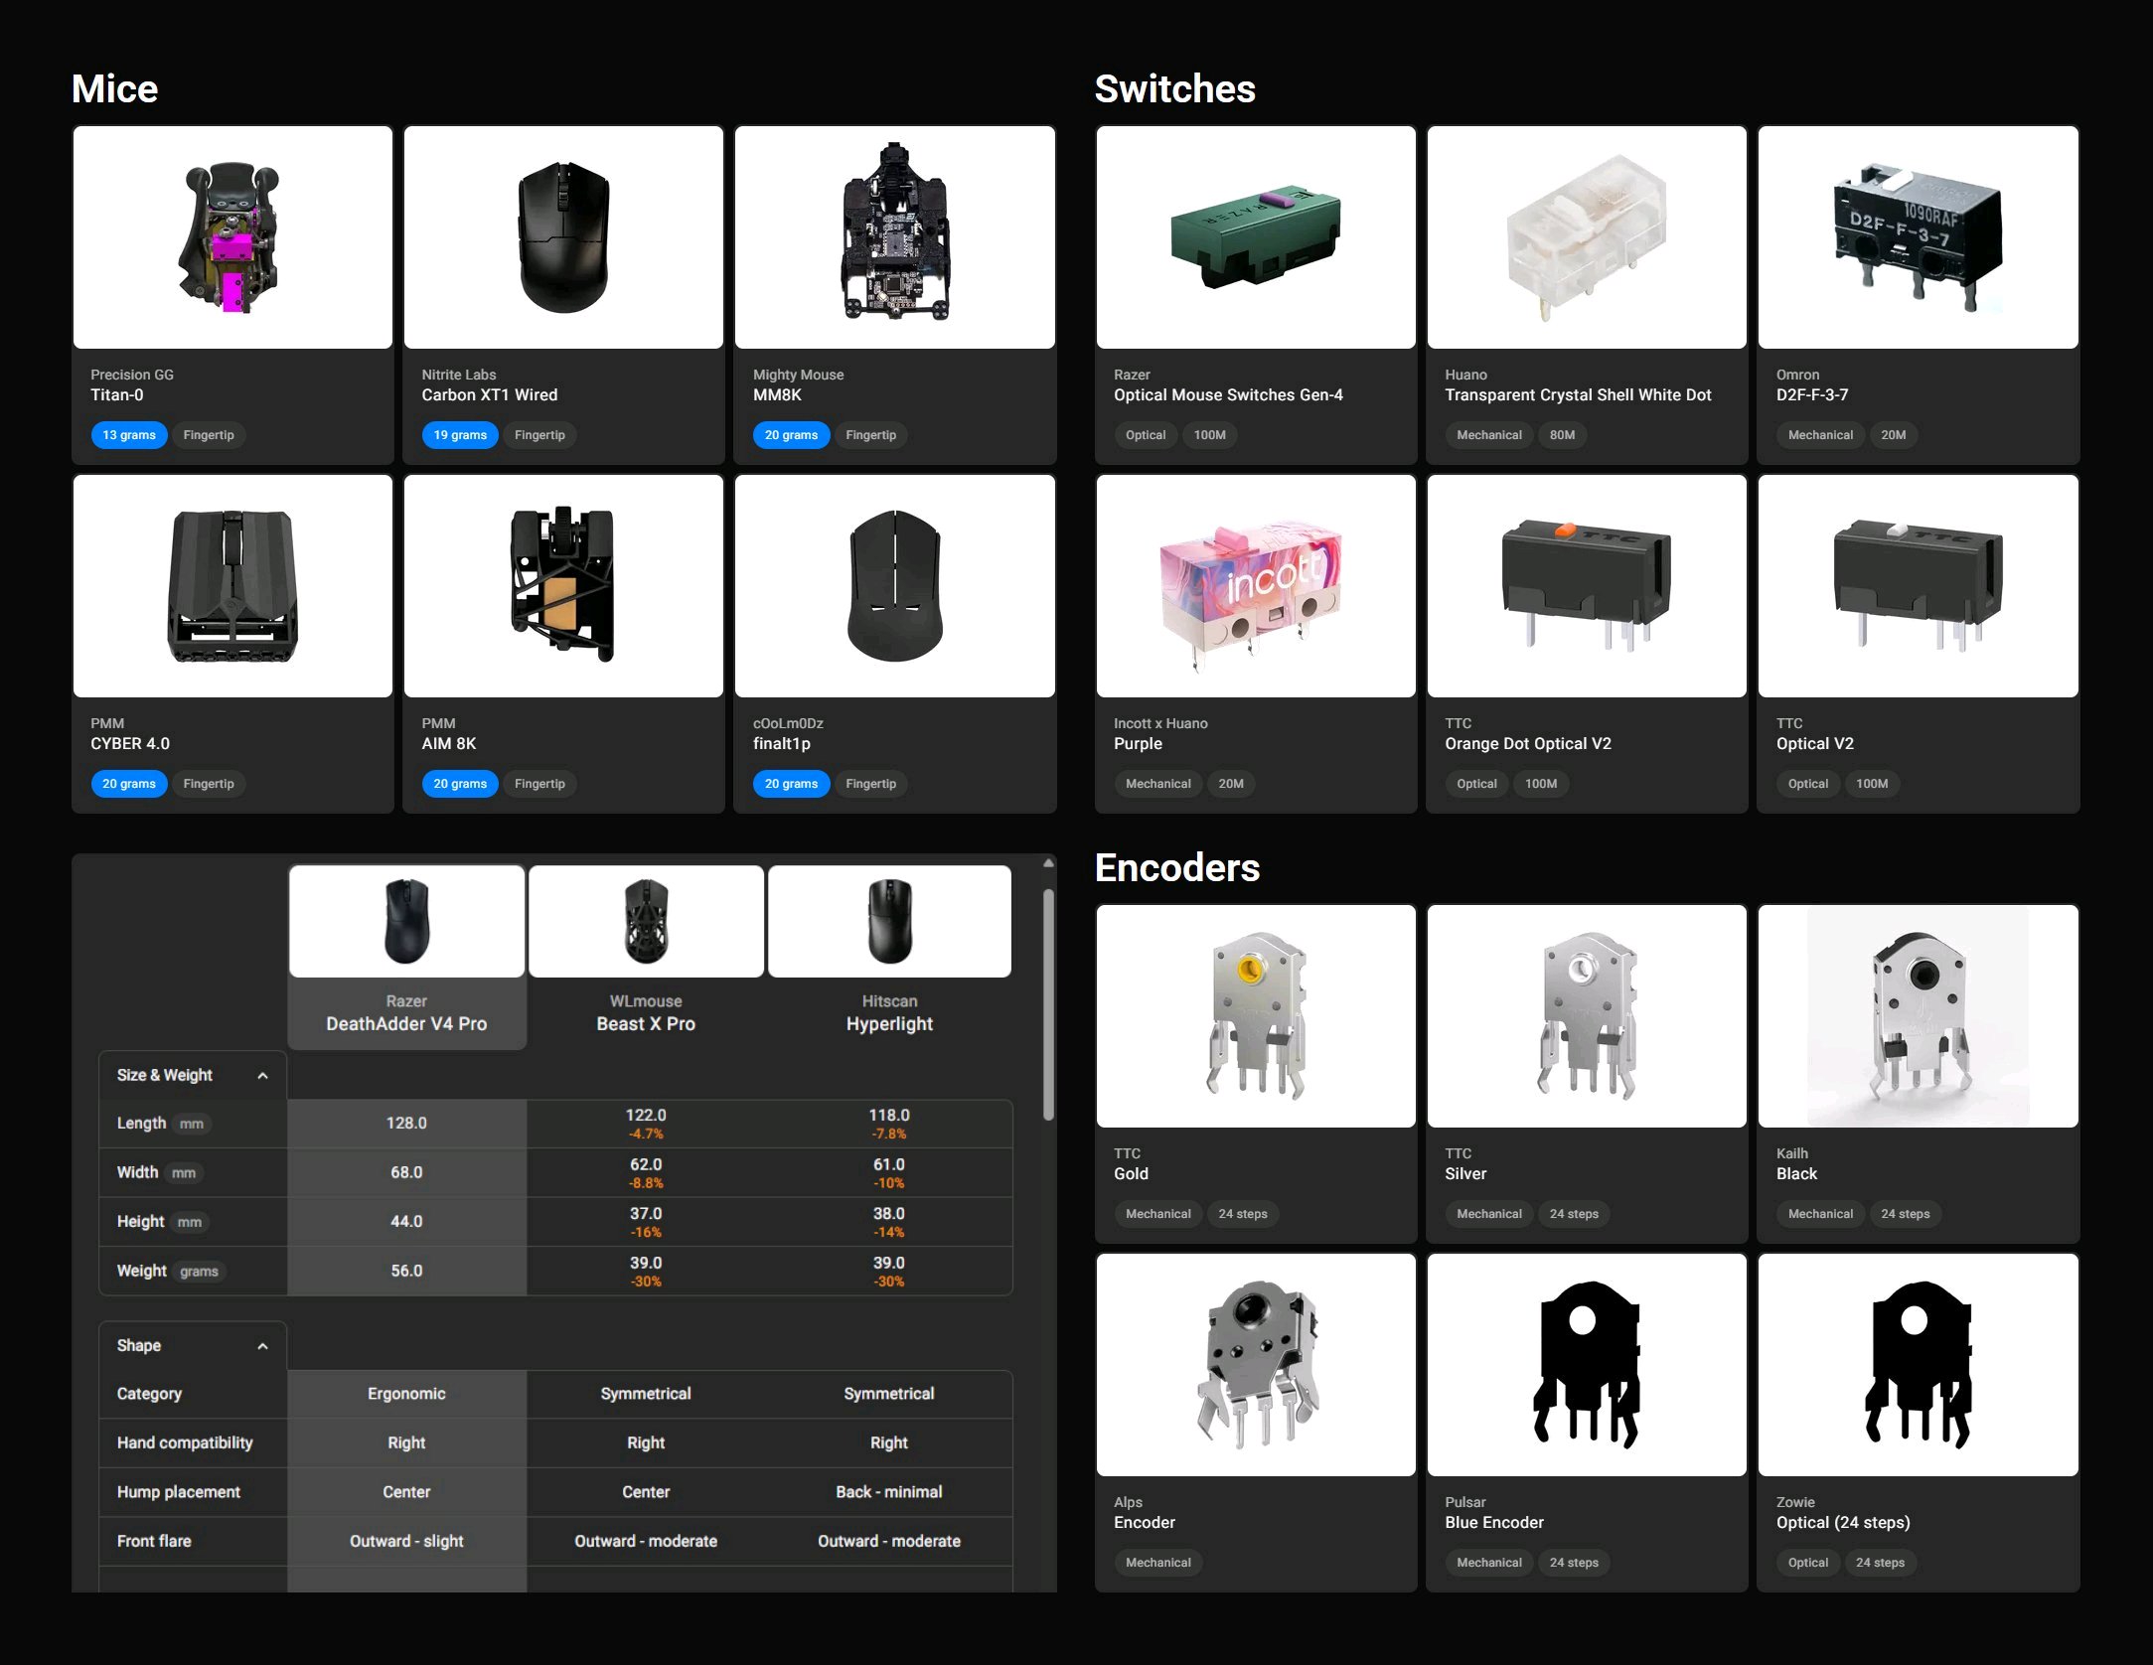The width and height of the screenshot is (2153, 1665).
Task: Open the Kailh Black encoder image
Action: pos(1918,1015)
